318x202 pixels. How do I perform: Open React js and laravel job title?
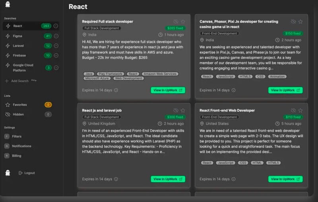pos(102,110)
